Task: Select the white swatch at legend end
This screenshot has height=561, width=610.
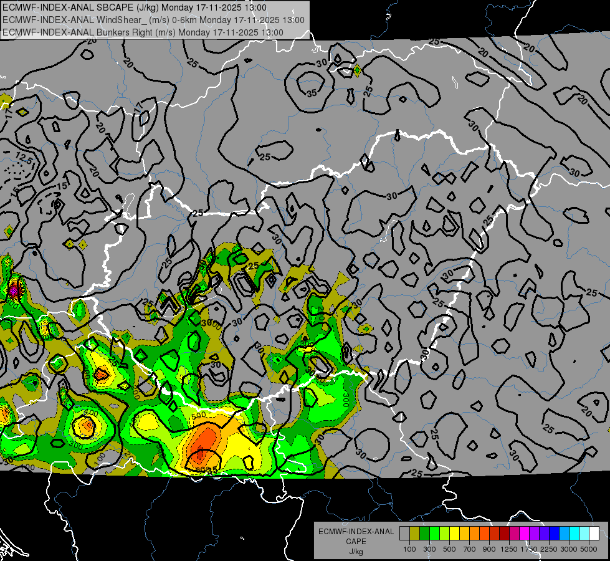Action: tap(594, 534)
